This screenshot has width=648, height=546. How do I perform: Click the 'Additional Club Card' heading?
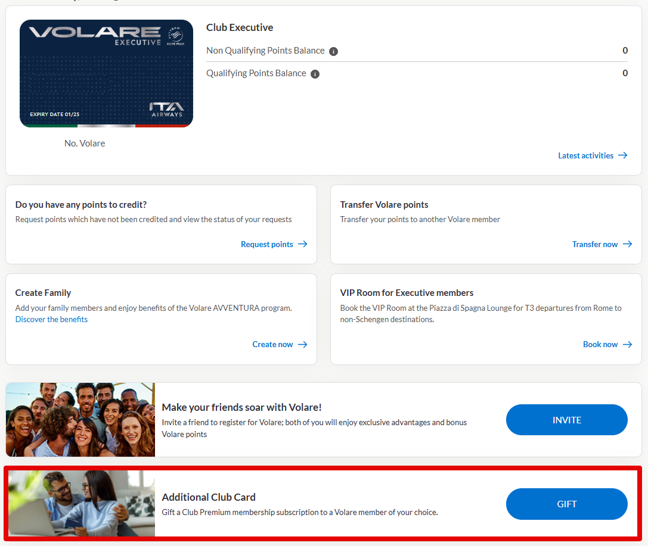tap(209, 497)
